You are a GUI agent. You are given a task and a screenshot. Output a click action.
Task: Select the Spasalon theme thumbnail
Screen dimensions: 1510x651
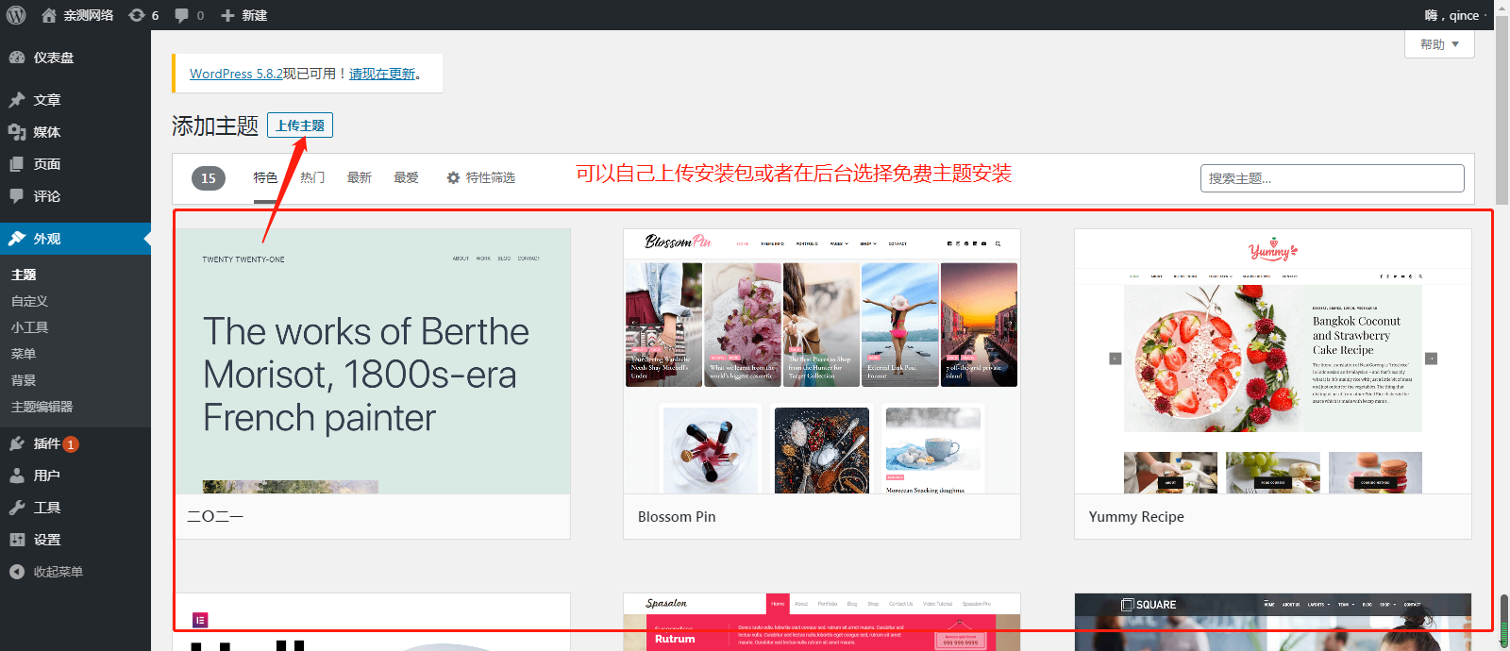tap(821, 622)
